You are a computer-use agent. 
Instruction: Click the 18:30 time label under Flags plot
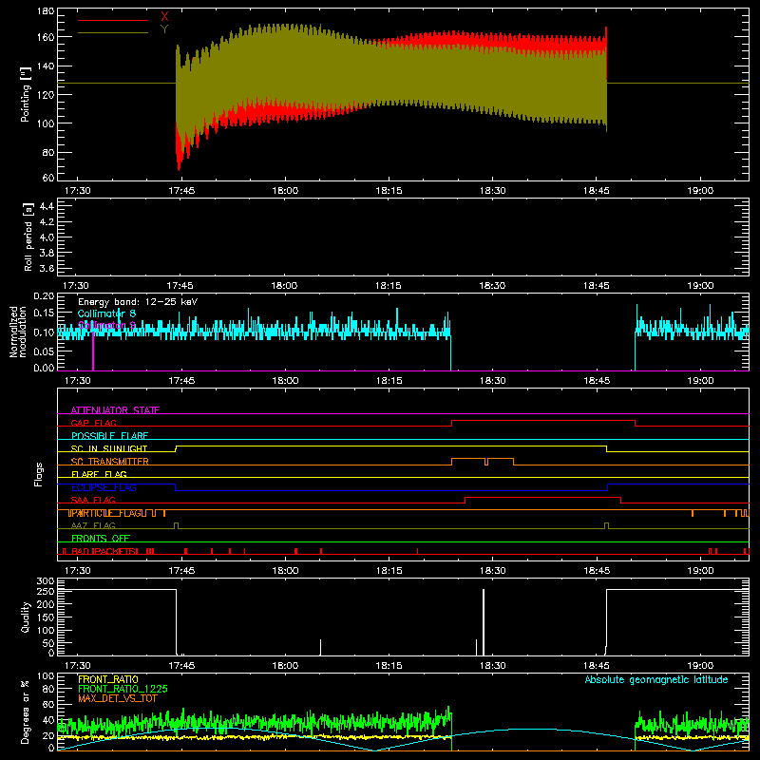click(492, 571)
